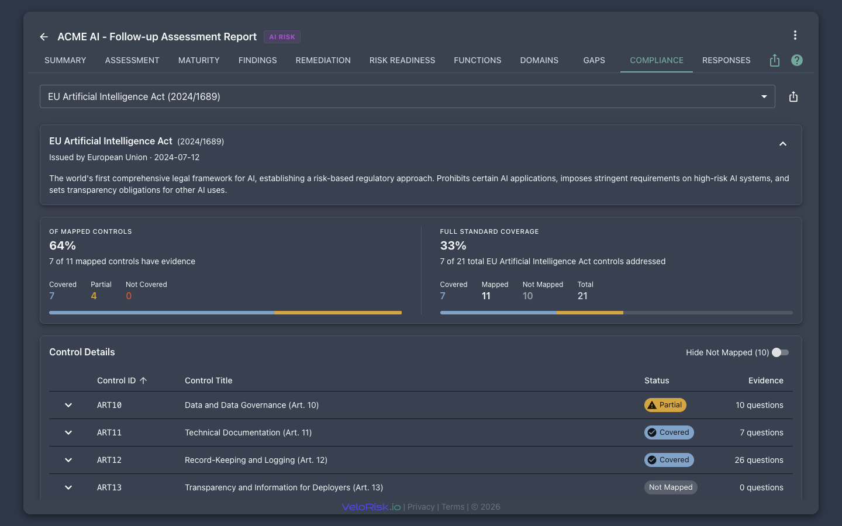This screenshot has height=526, width=842.
Task: Click the Mapped count of 11
Action: coord(486,296)
